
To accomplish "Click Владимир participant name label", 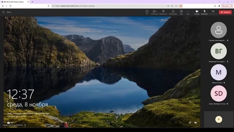I will (x=217, y=62).
